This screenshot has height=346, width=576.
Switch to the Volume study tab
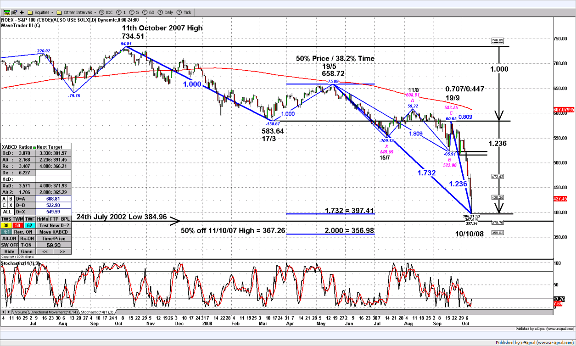(20, 312)
